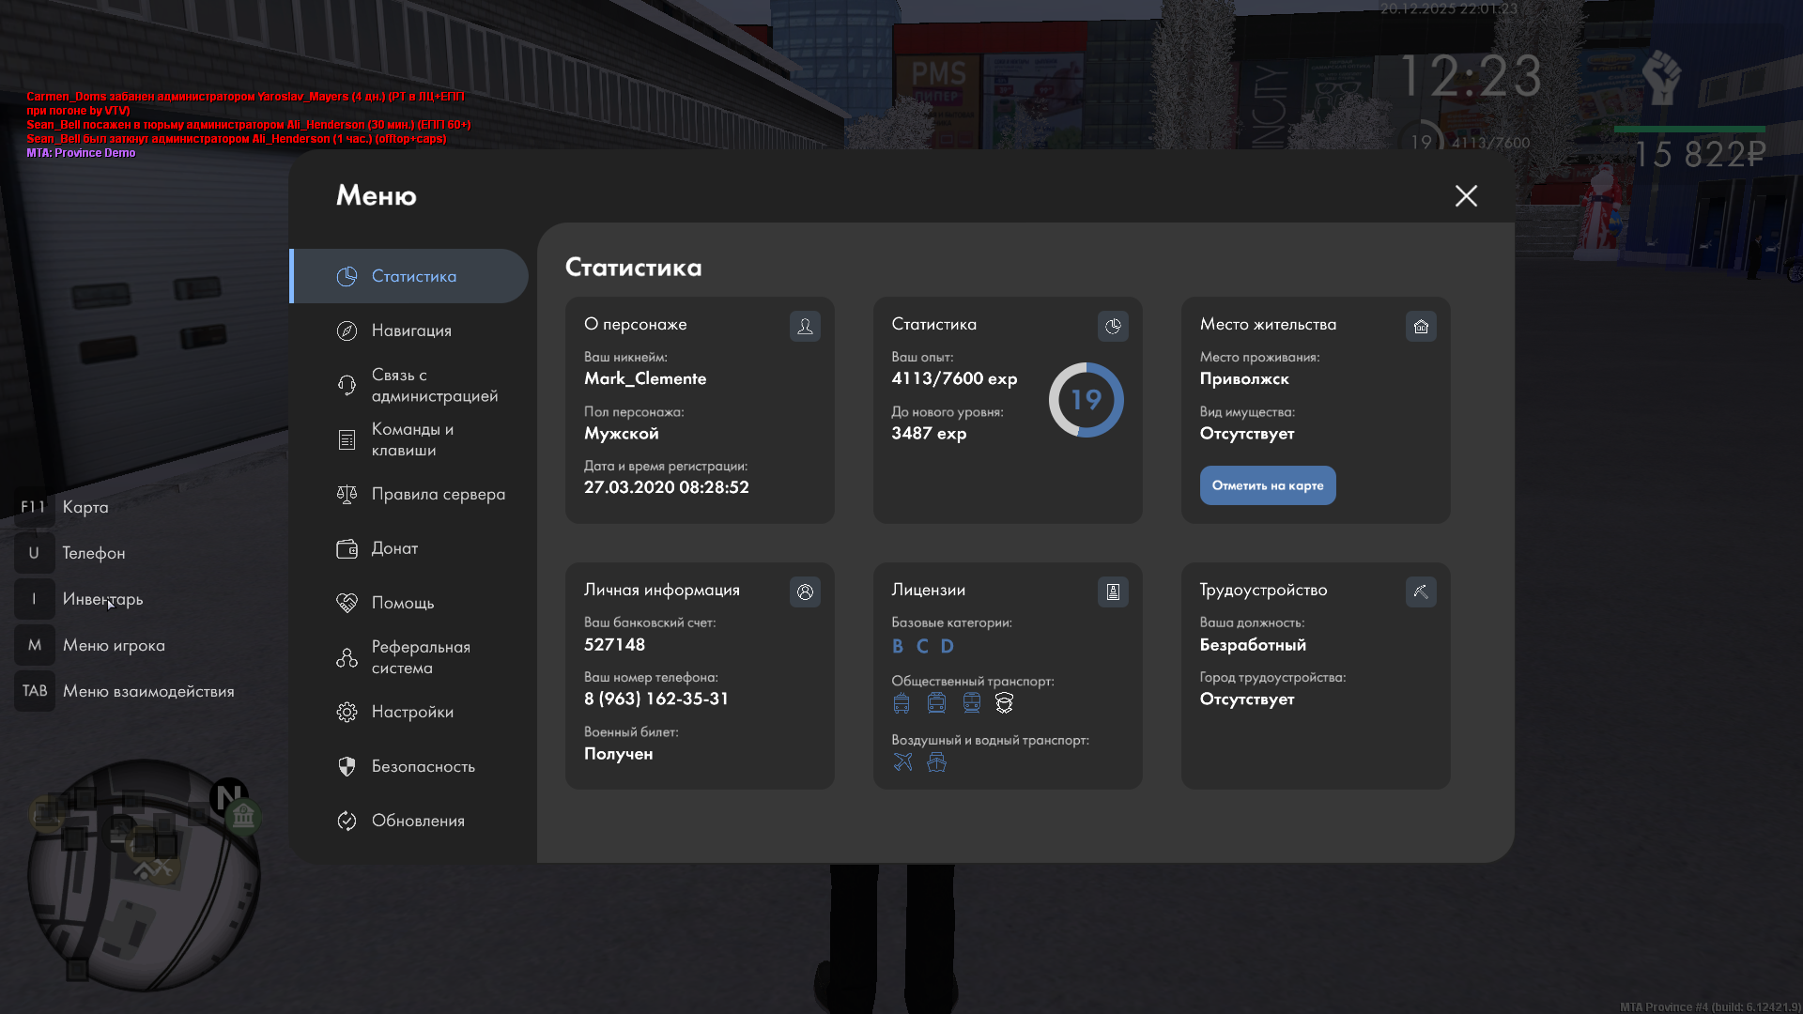The width and height of the screenshot is (1803, 1014).
Task: Click the level 19 circular progress ring
Action: click(1086, 400)
